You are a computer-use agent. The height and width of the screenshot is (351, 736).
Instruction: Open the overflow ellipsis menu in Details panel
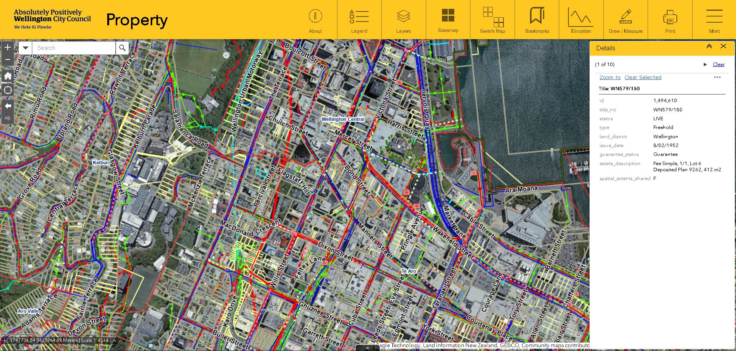point(717,77)
